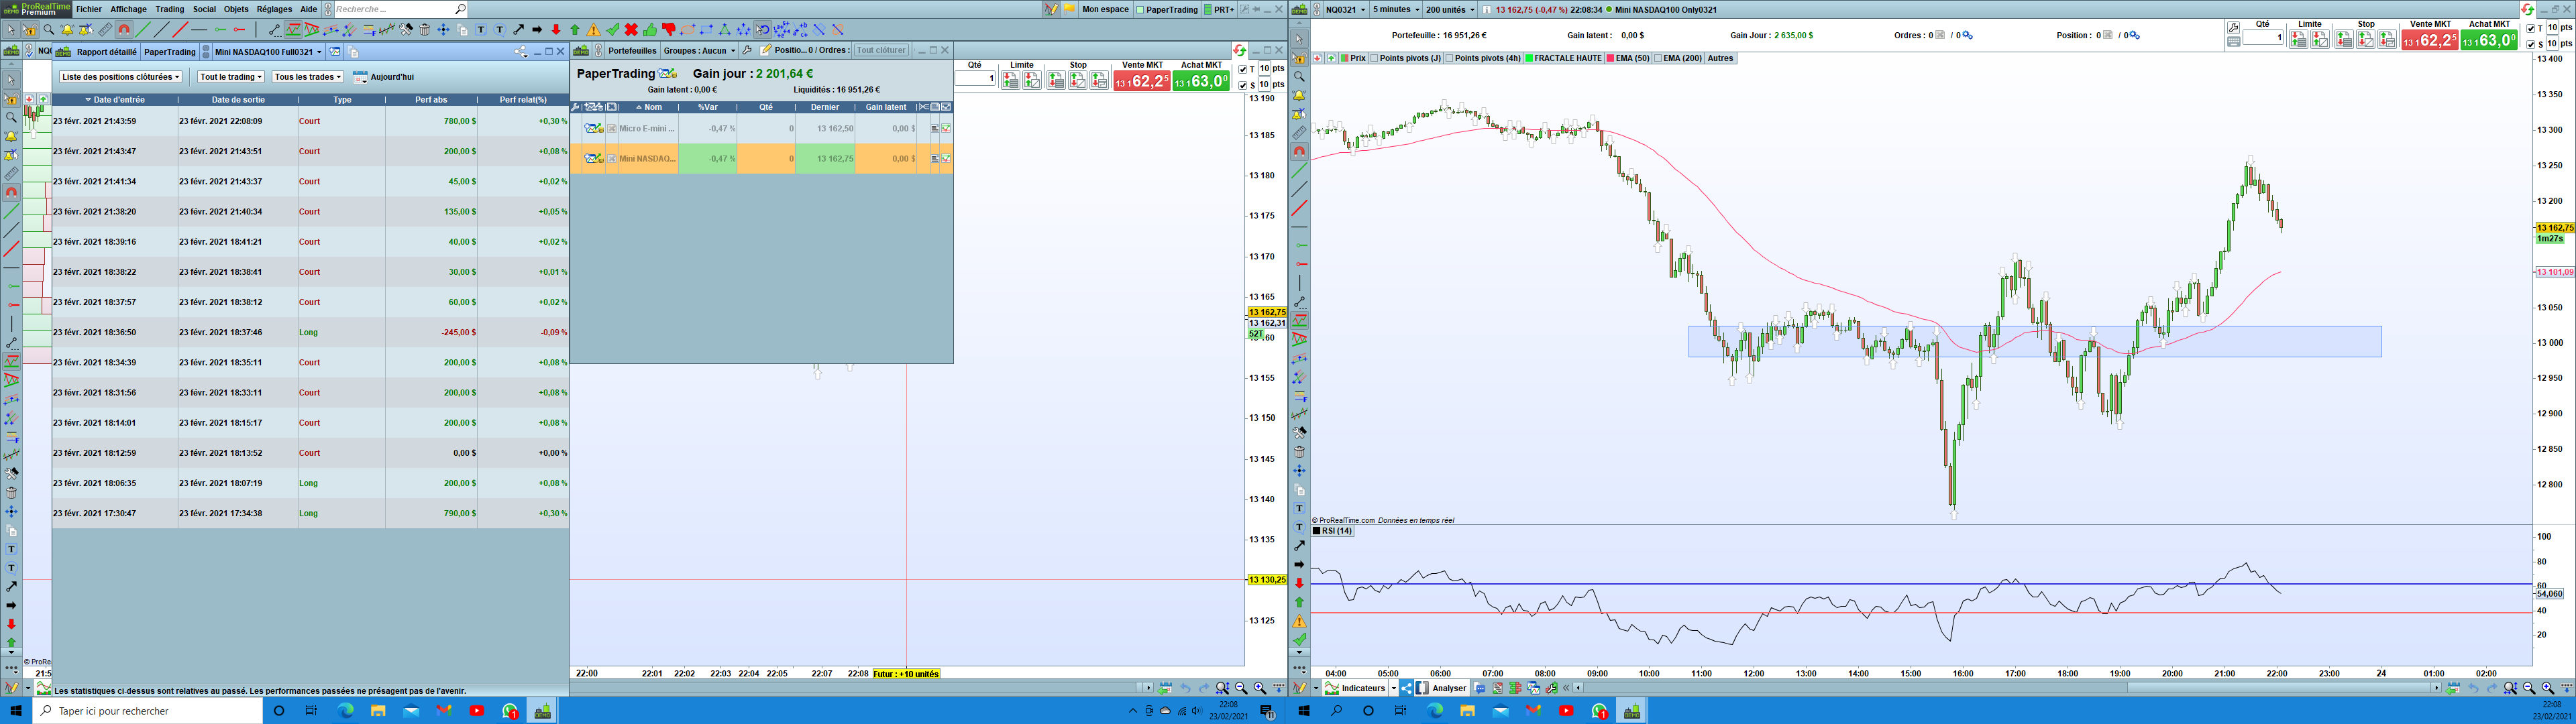Pick the green thumbs up icon

[650, 30]
